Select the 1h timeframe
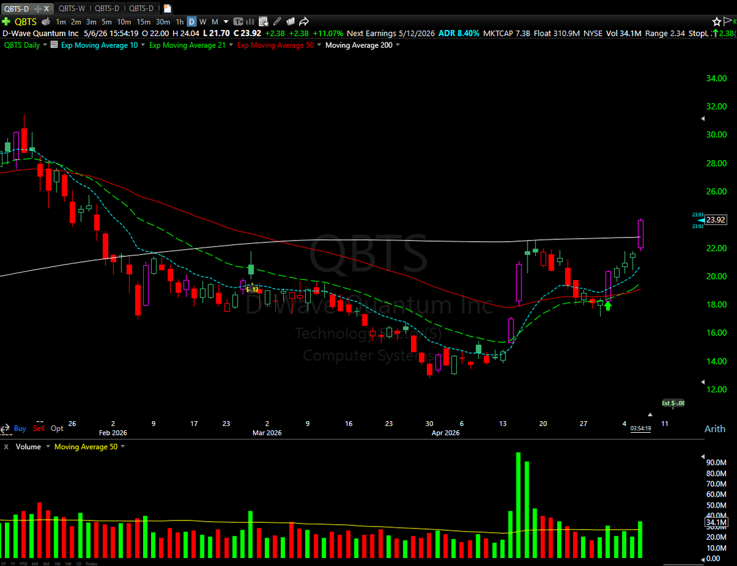This screenshot has height=566, width=737. (179, 22)
